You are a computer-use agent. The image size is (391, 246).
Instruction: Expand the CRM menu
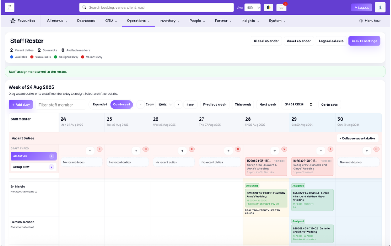pyautogui.click(x=111, y=21)
